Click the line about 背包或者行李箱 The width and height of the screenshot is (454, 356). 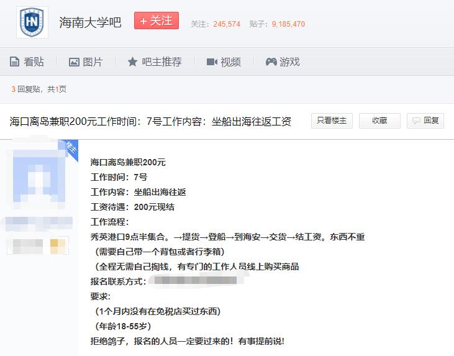tap(160, 252)
